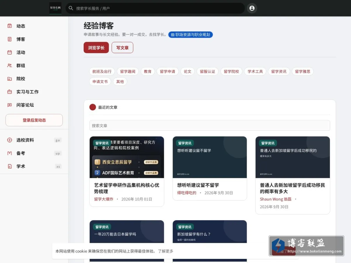Click the search magnifier icon in header
This screenshot has width=351, height=263.
pyautogui.click(x=71, y=8)
